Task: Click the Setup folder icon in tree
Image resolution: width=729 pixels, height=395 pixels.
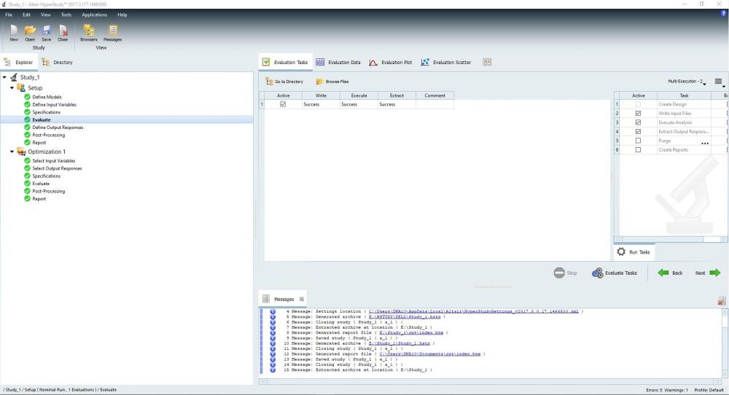Action: (21, 87)
